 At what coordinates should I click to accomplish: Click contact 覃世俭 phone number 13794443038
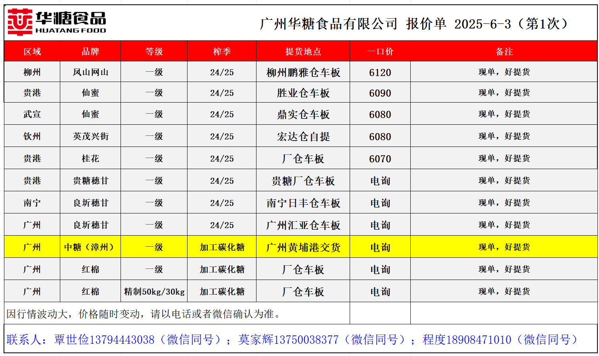122,340
